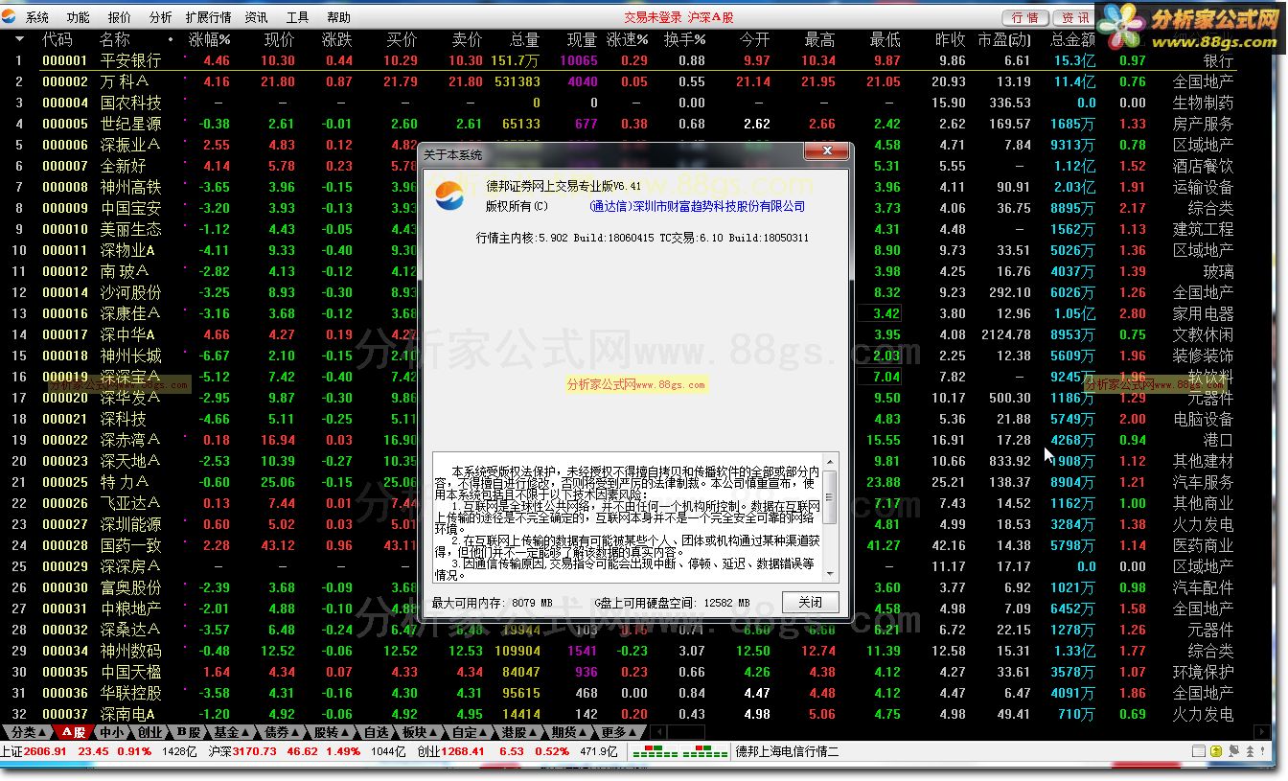Click the up arrow of the license text scrollbar
The height and width of the screenshot is (781, 1288).
830,461
